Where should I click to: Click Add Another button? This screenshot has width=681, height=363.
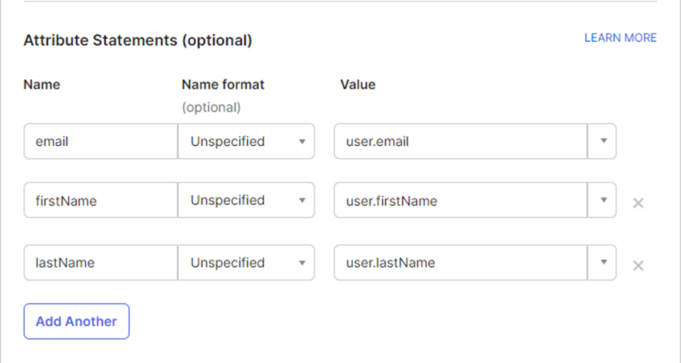click(76, 321)
